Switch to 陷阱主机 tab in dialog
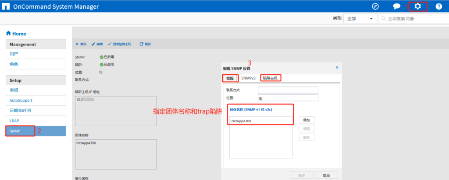Viewport: 449px width, 180px height. [x=270, y=78]
